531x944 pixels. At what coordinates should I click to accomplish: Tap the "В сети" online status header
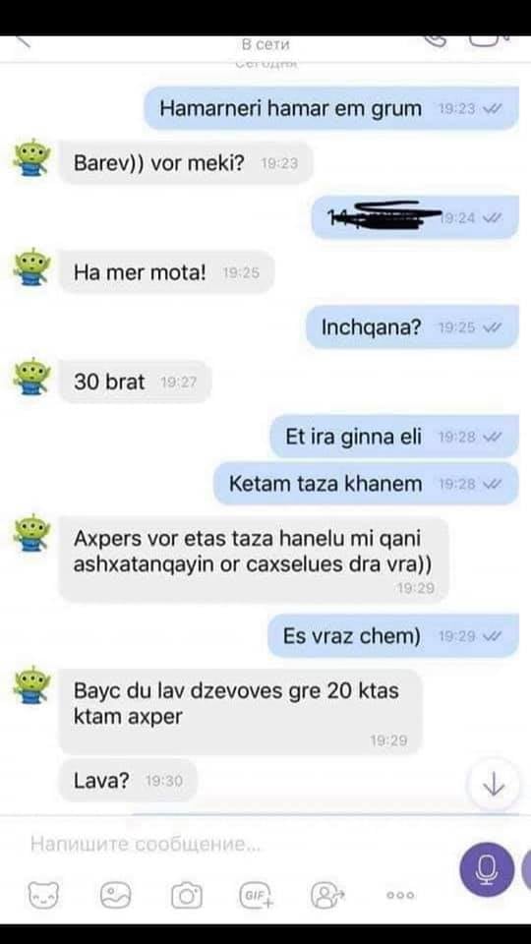(265, 45)
